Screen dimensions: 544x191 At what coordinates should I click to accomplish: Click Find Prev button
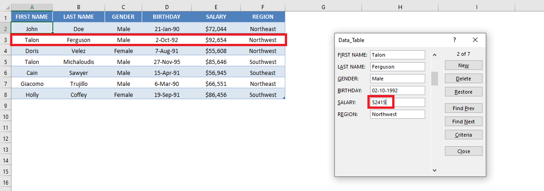click(x=464, y=108)
